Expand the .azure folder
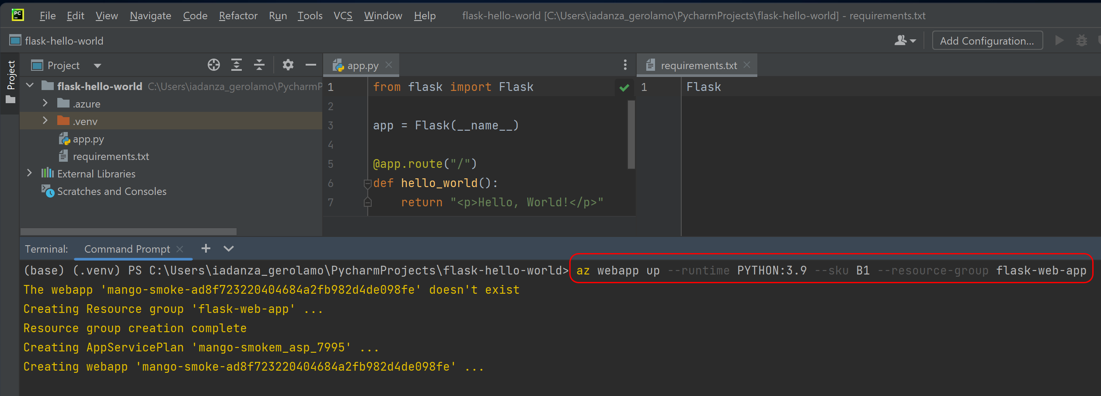 pos(45,104)
